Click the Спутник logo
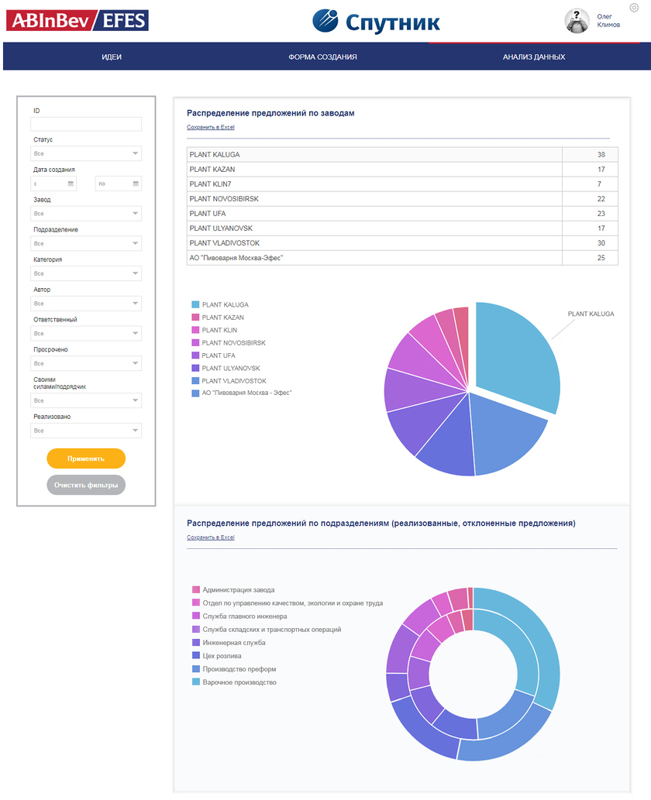 pyautogui.click(x=377, y=21)
